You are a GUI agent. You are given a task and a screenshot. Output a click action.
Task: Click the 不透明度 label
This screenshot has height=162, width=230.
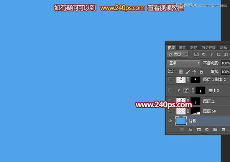pos(211,63)
